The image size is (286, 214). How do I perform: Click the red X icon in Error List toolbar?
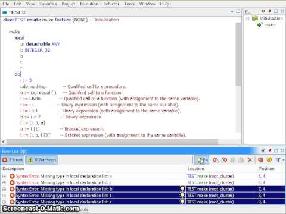point(250,160)
